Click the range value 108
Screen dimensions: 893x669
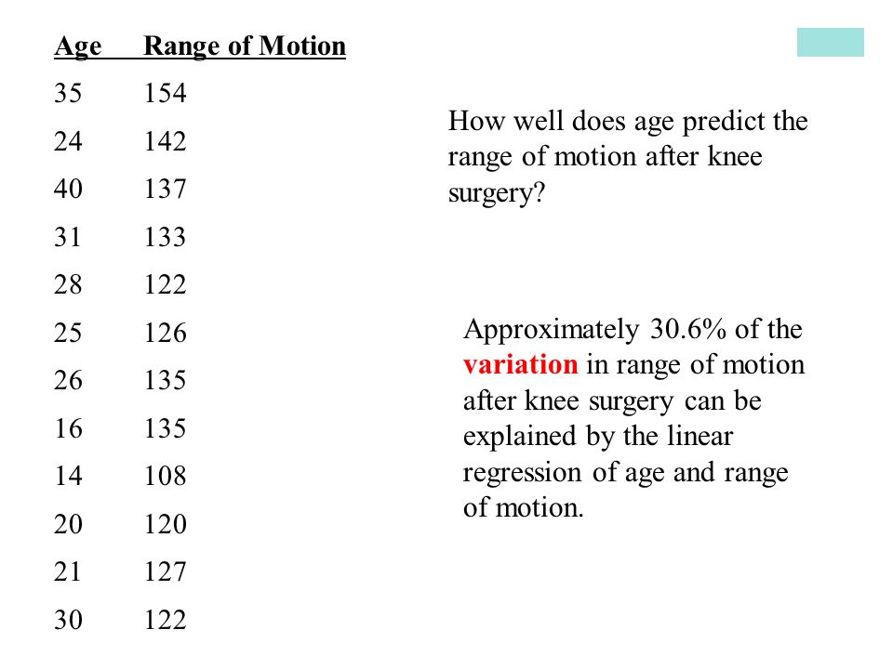165,476
